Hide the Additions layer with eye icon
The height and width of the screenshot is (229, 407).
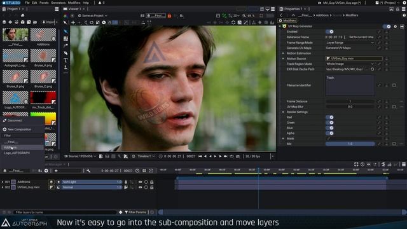click(x=141, y=182)
